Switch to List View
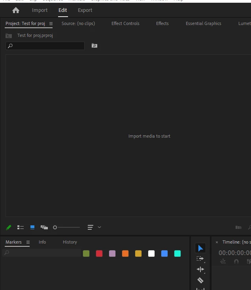This screenshot has width=251, height=290. click(x=21, y=227)
